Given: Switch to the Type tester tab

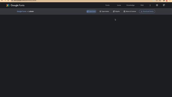Looking at the screenshot, I should click(x=104, y=11).
